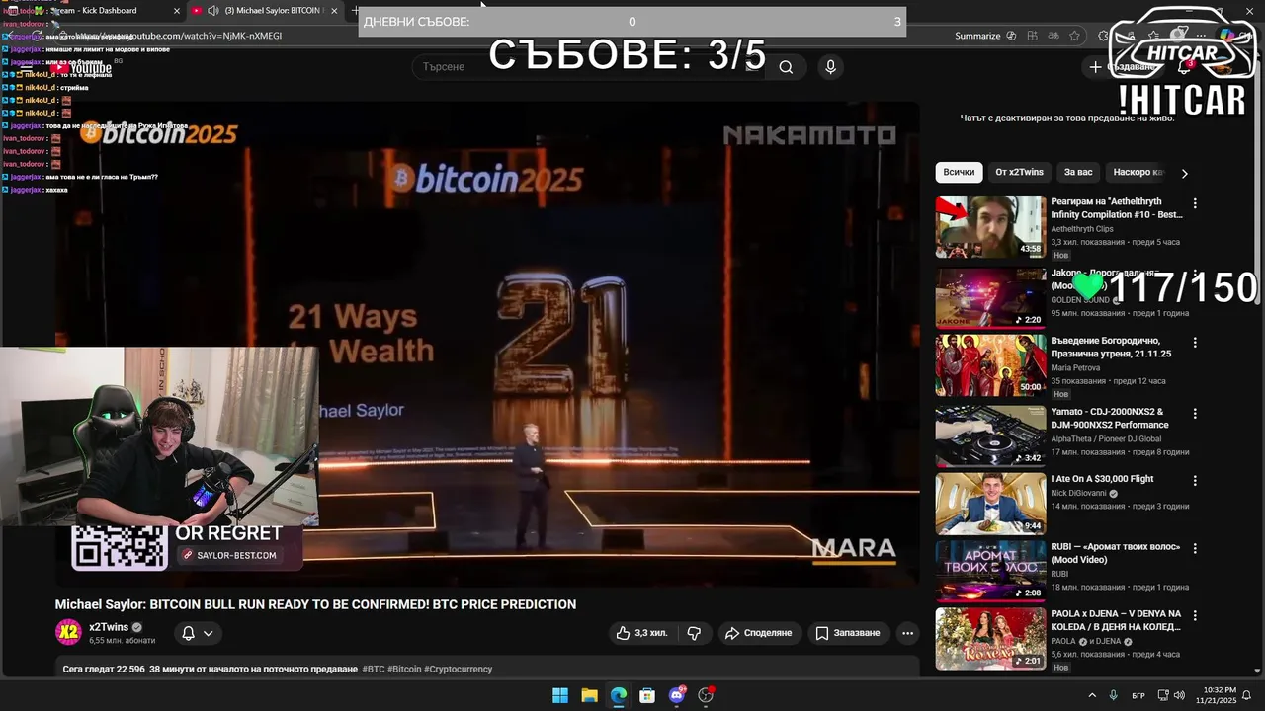Activate voice search microphone icon
This screenshot has height=711, width=1265.
tap(830, 66)
